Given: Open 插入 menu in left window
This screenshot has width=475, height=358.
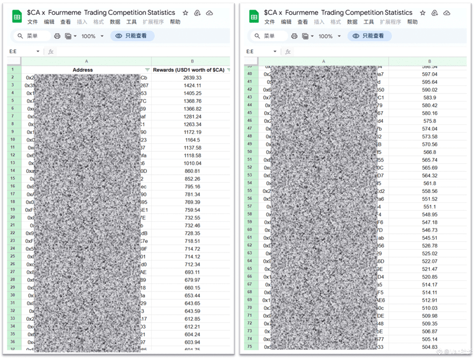Looking at the screenshot, I should point(82,22).
